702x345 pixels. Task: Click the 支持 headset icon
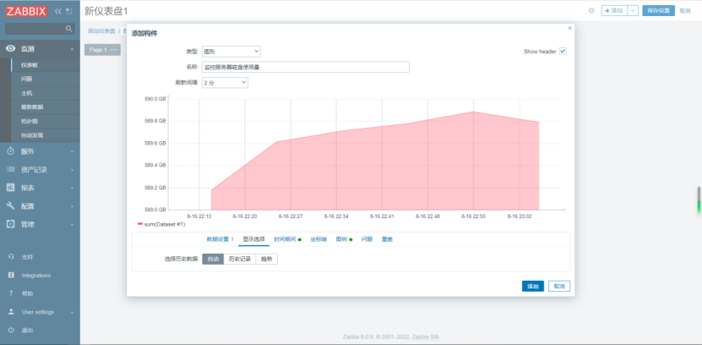11,257
